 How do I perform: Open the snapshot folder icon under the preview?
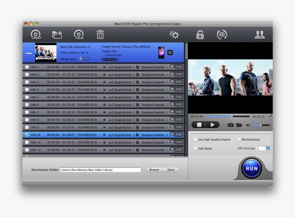[239, 125]
